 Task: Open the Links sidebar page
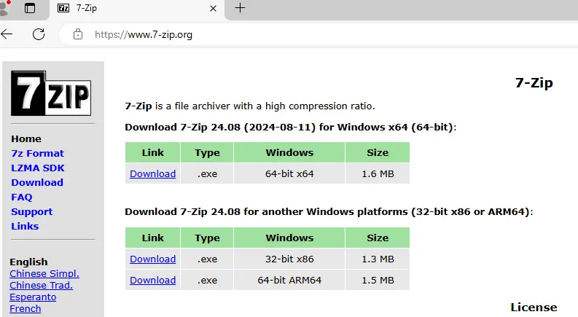coord(25,227)
